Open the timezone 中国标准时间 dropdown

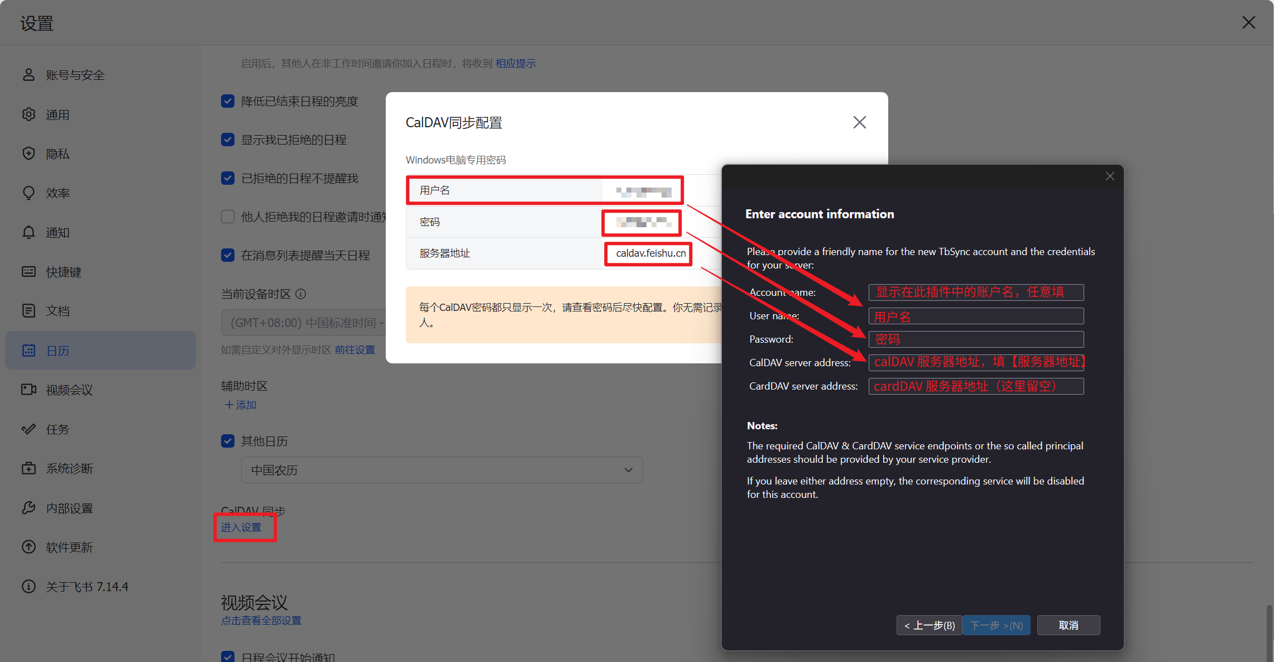click(x=304, y=323)
